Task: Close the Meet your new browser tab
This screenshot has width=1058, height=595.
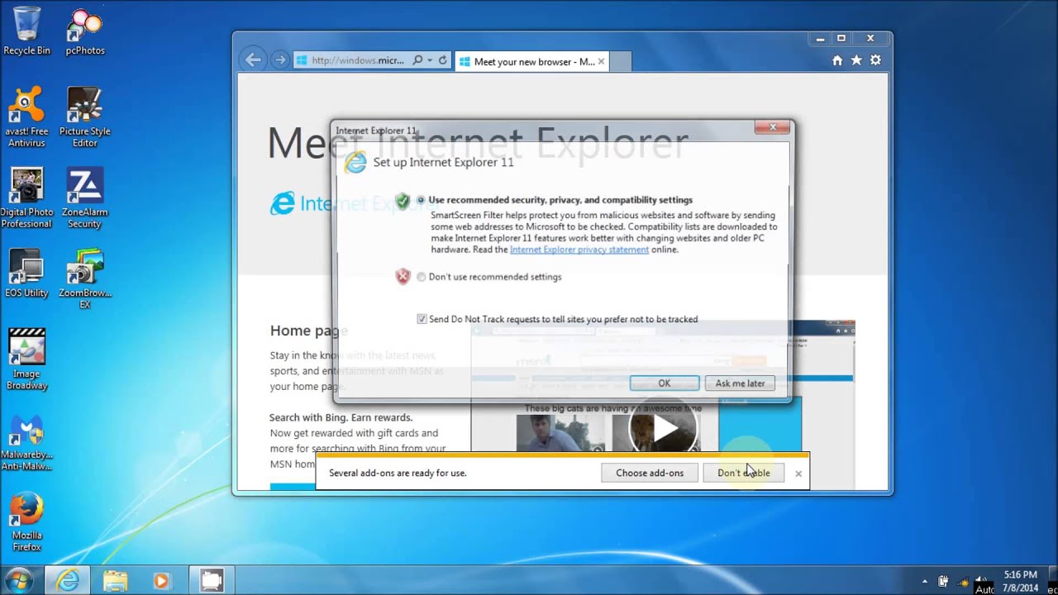Action: (601, 61)
